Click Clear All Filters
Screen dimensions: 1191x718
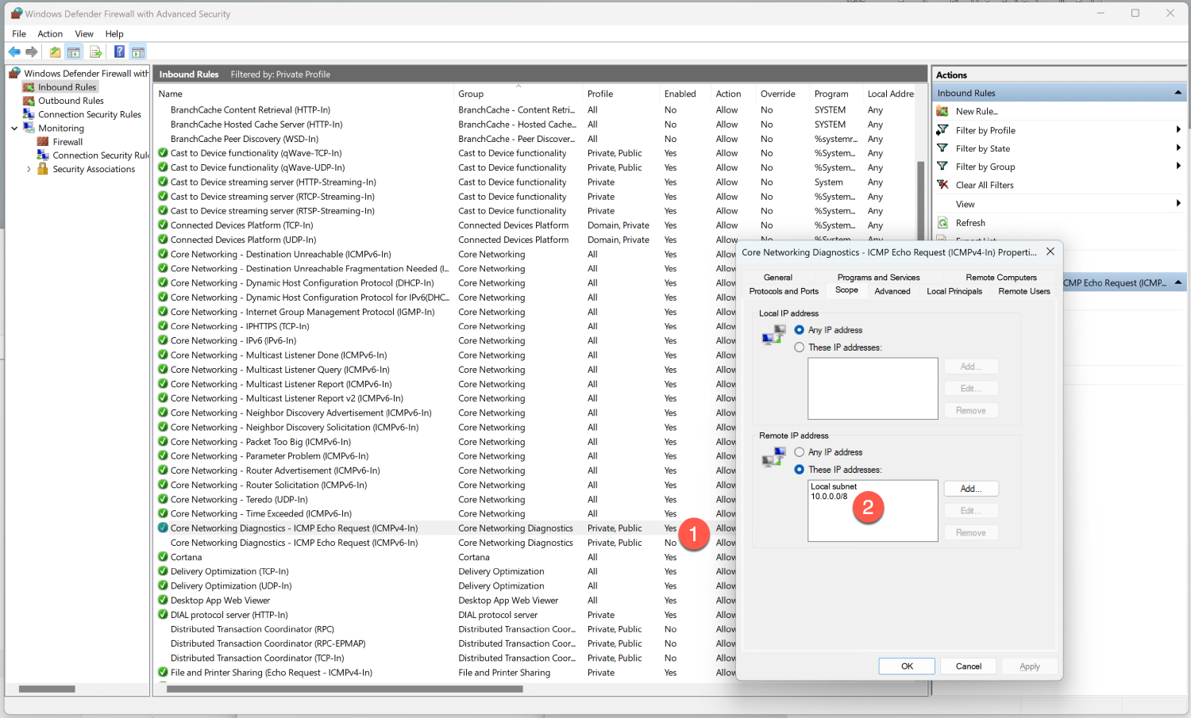[x=985, y=184]
